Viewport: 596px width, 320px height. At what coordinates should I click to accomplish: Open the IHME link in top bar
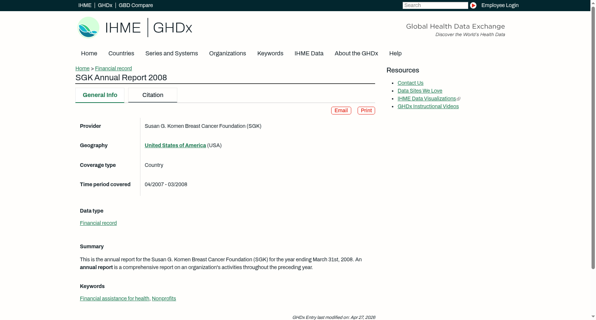click(x=85, y=5)
